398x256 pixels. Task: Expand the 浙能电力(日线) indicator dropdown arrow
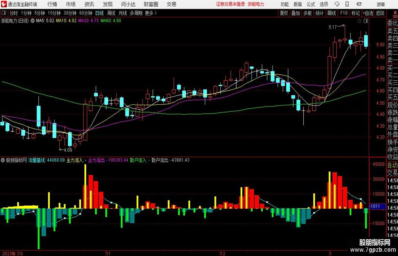[x=32, y=21]
